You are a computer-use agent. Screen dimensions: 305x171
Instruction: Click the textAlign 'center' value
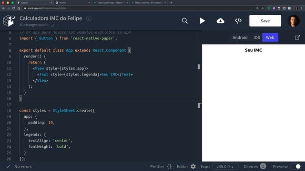61,141
